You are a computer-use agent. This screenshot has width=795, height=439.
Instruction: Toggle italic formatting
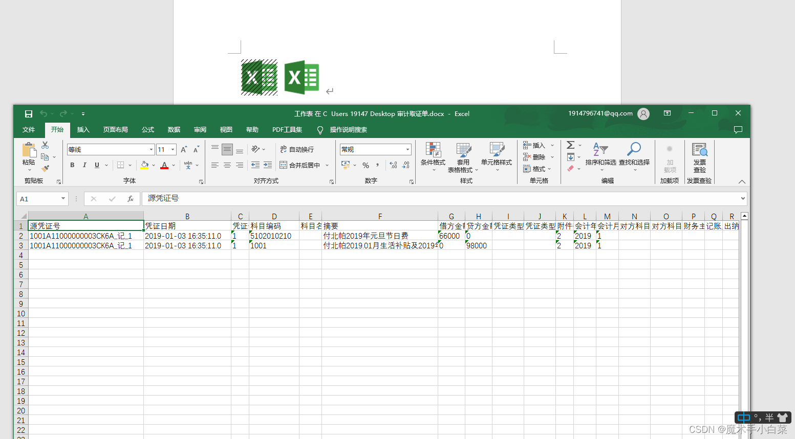coord(84,165)
